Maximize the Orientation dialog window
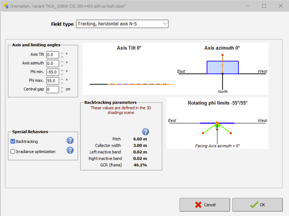The width and height of the screenshot is (289, 216). coord(264,6)
